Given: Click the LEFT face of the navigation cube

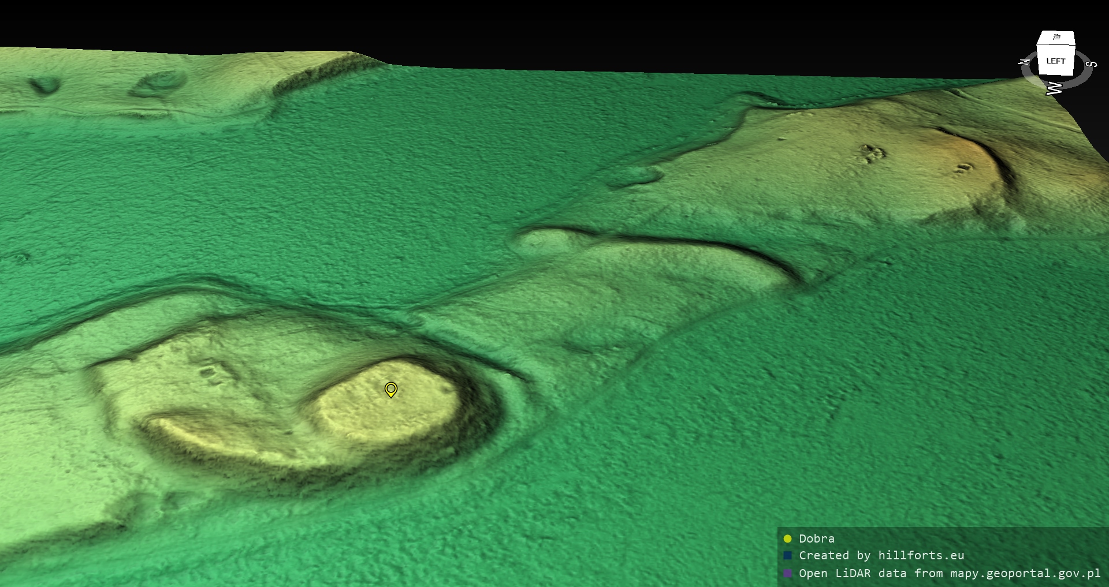Looking at the screenshot, I should [x=1055, y=61].
